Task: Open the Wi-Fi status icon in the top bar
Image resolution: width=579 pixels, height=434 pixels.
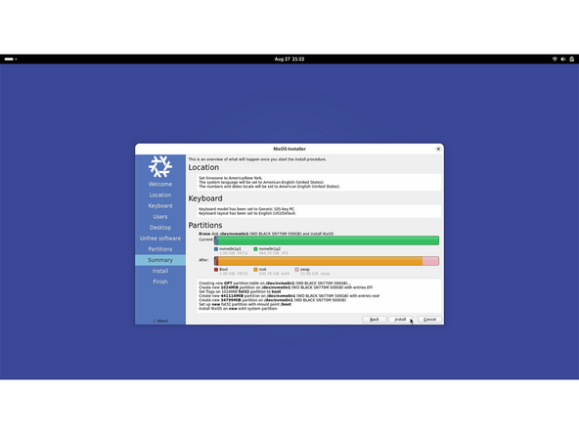Action: pos(555,59)
